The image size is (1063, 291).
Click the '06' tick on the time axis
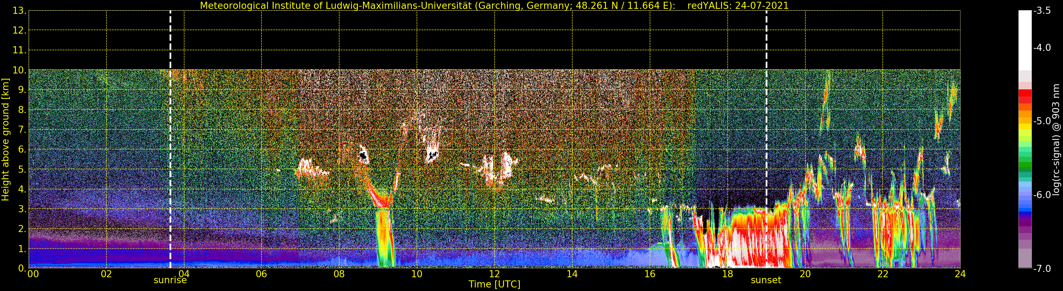(x=262, y=274)
